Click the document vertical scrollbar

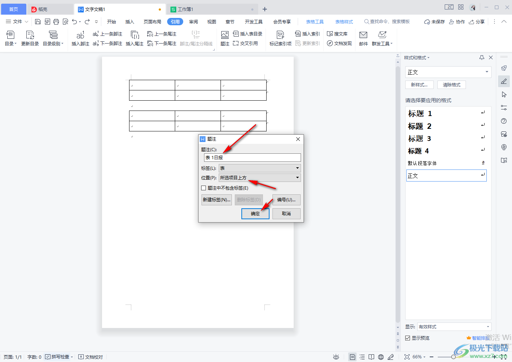pos(398,194)
